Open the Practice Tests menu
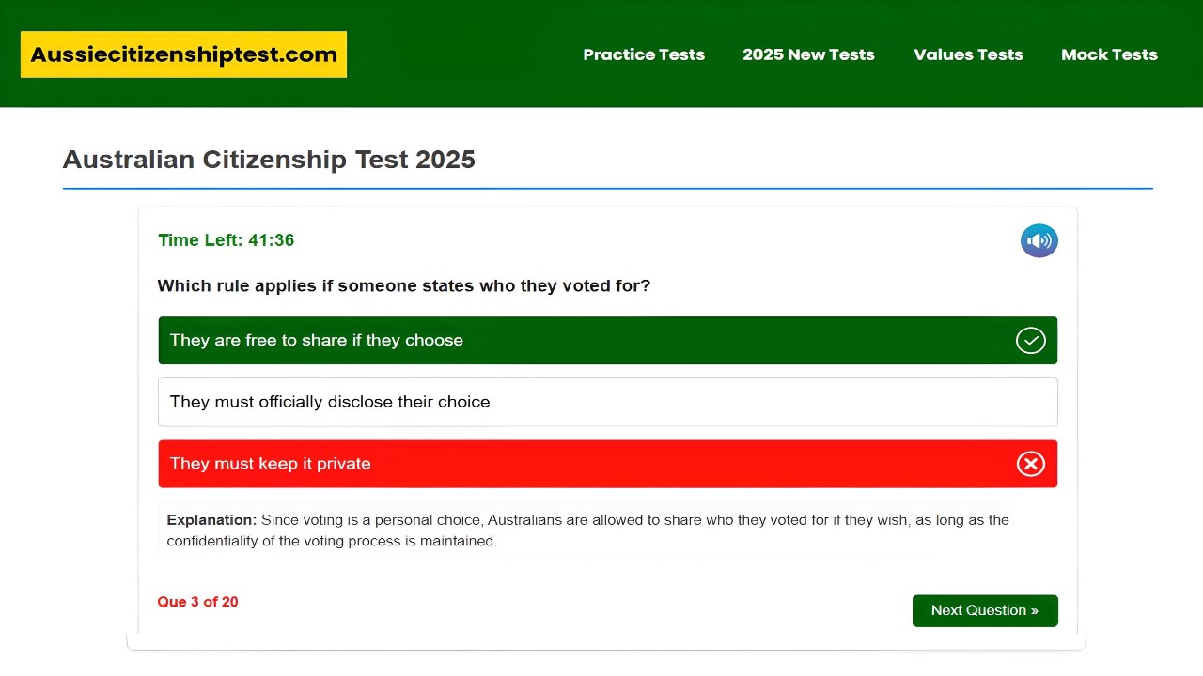 644,54
